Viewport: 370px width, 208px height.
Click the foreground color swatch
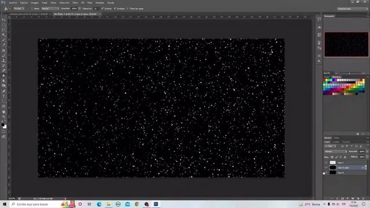(x=2, y=125)
